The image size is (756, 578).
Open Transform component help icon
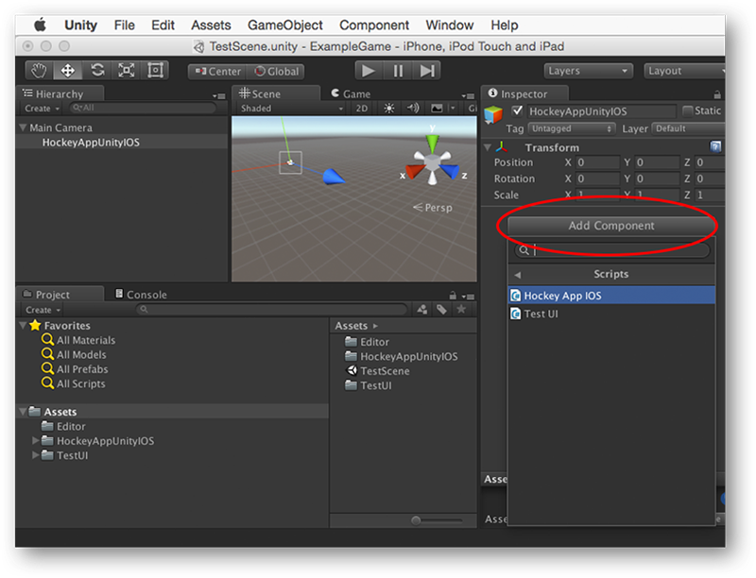715,146
